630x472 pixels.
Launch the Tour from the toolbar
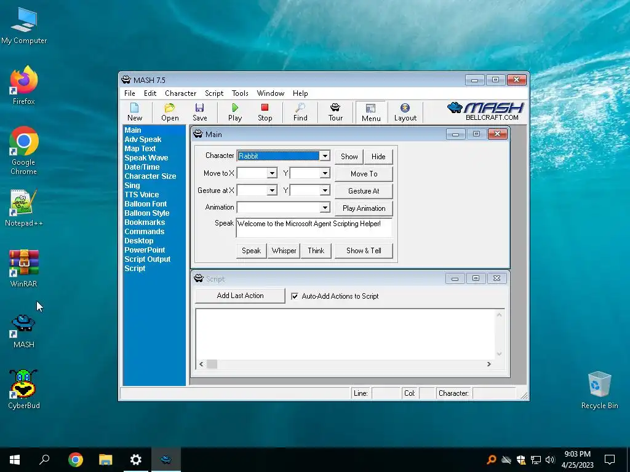tap(335, 112)
